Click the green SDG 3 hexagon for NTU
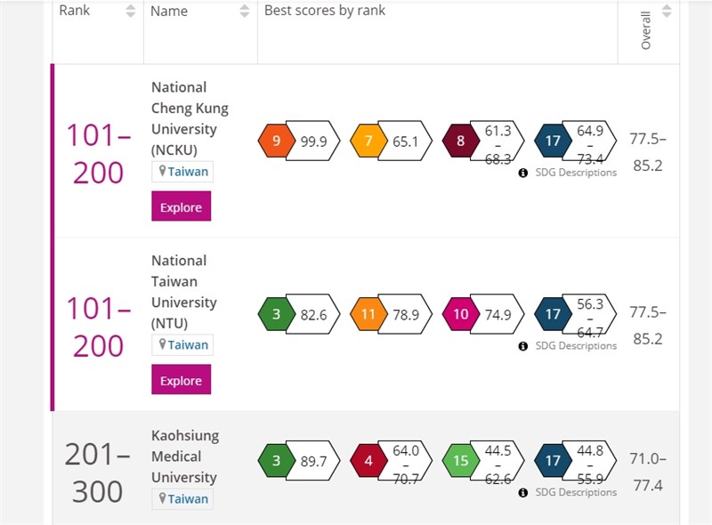 [276, 314]
